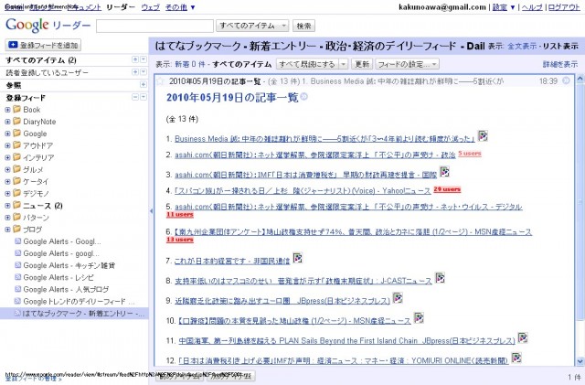Expand the Google folder
This screenshot has height=385, width=585.
(7, 134)
